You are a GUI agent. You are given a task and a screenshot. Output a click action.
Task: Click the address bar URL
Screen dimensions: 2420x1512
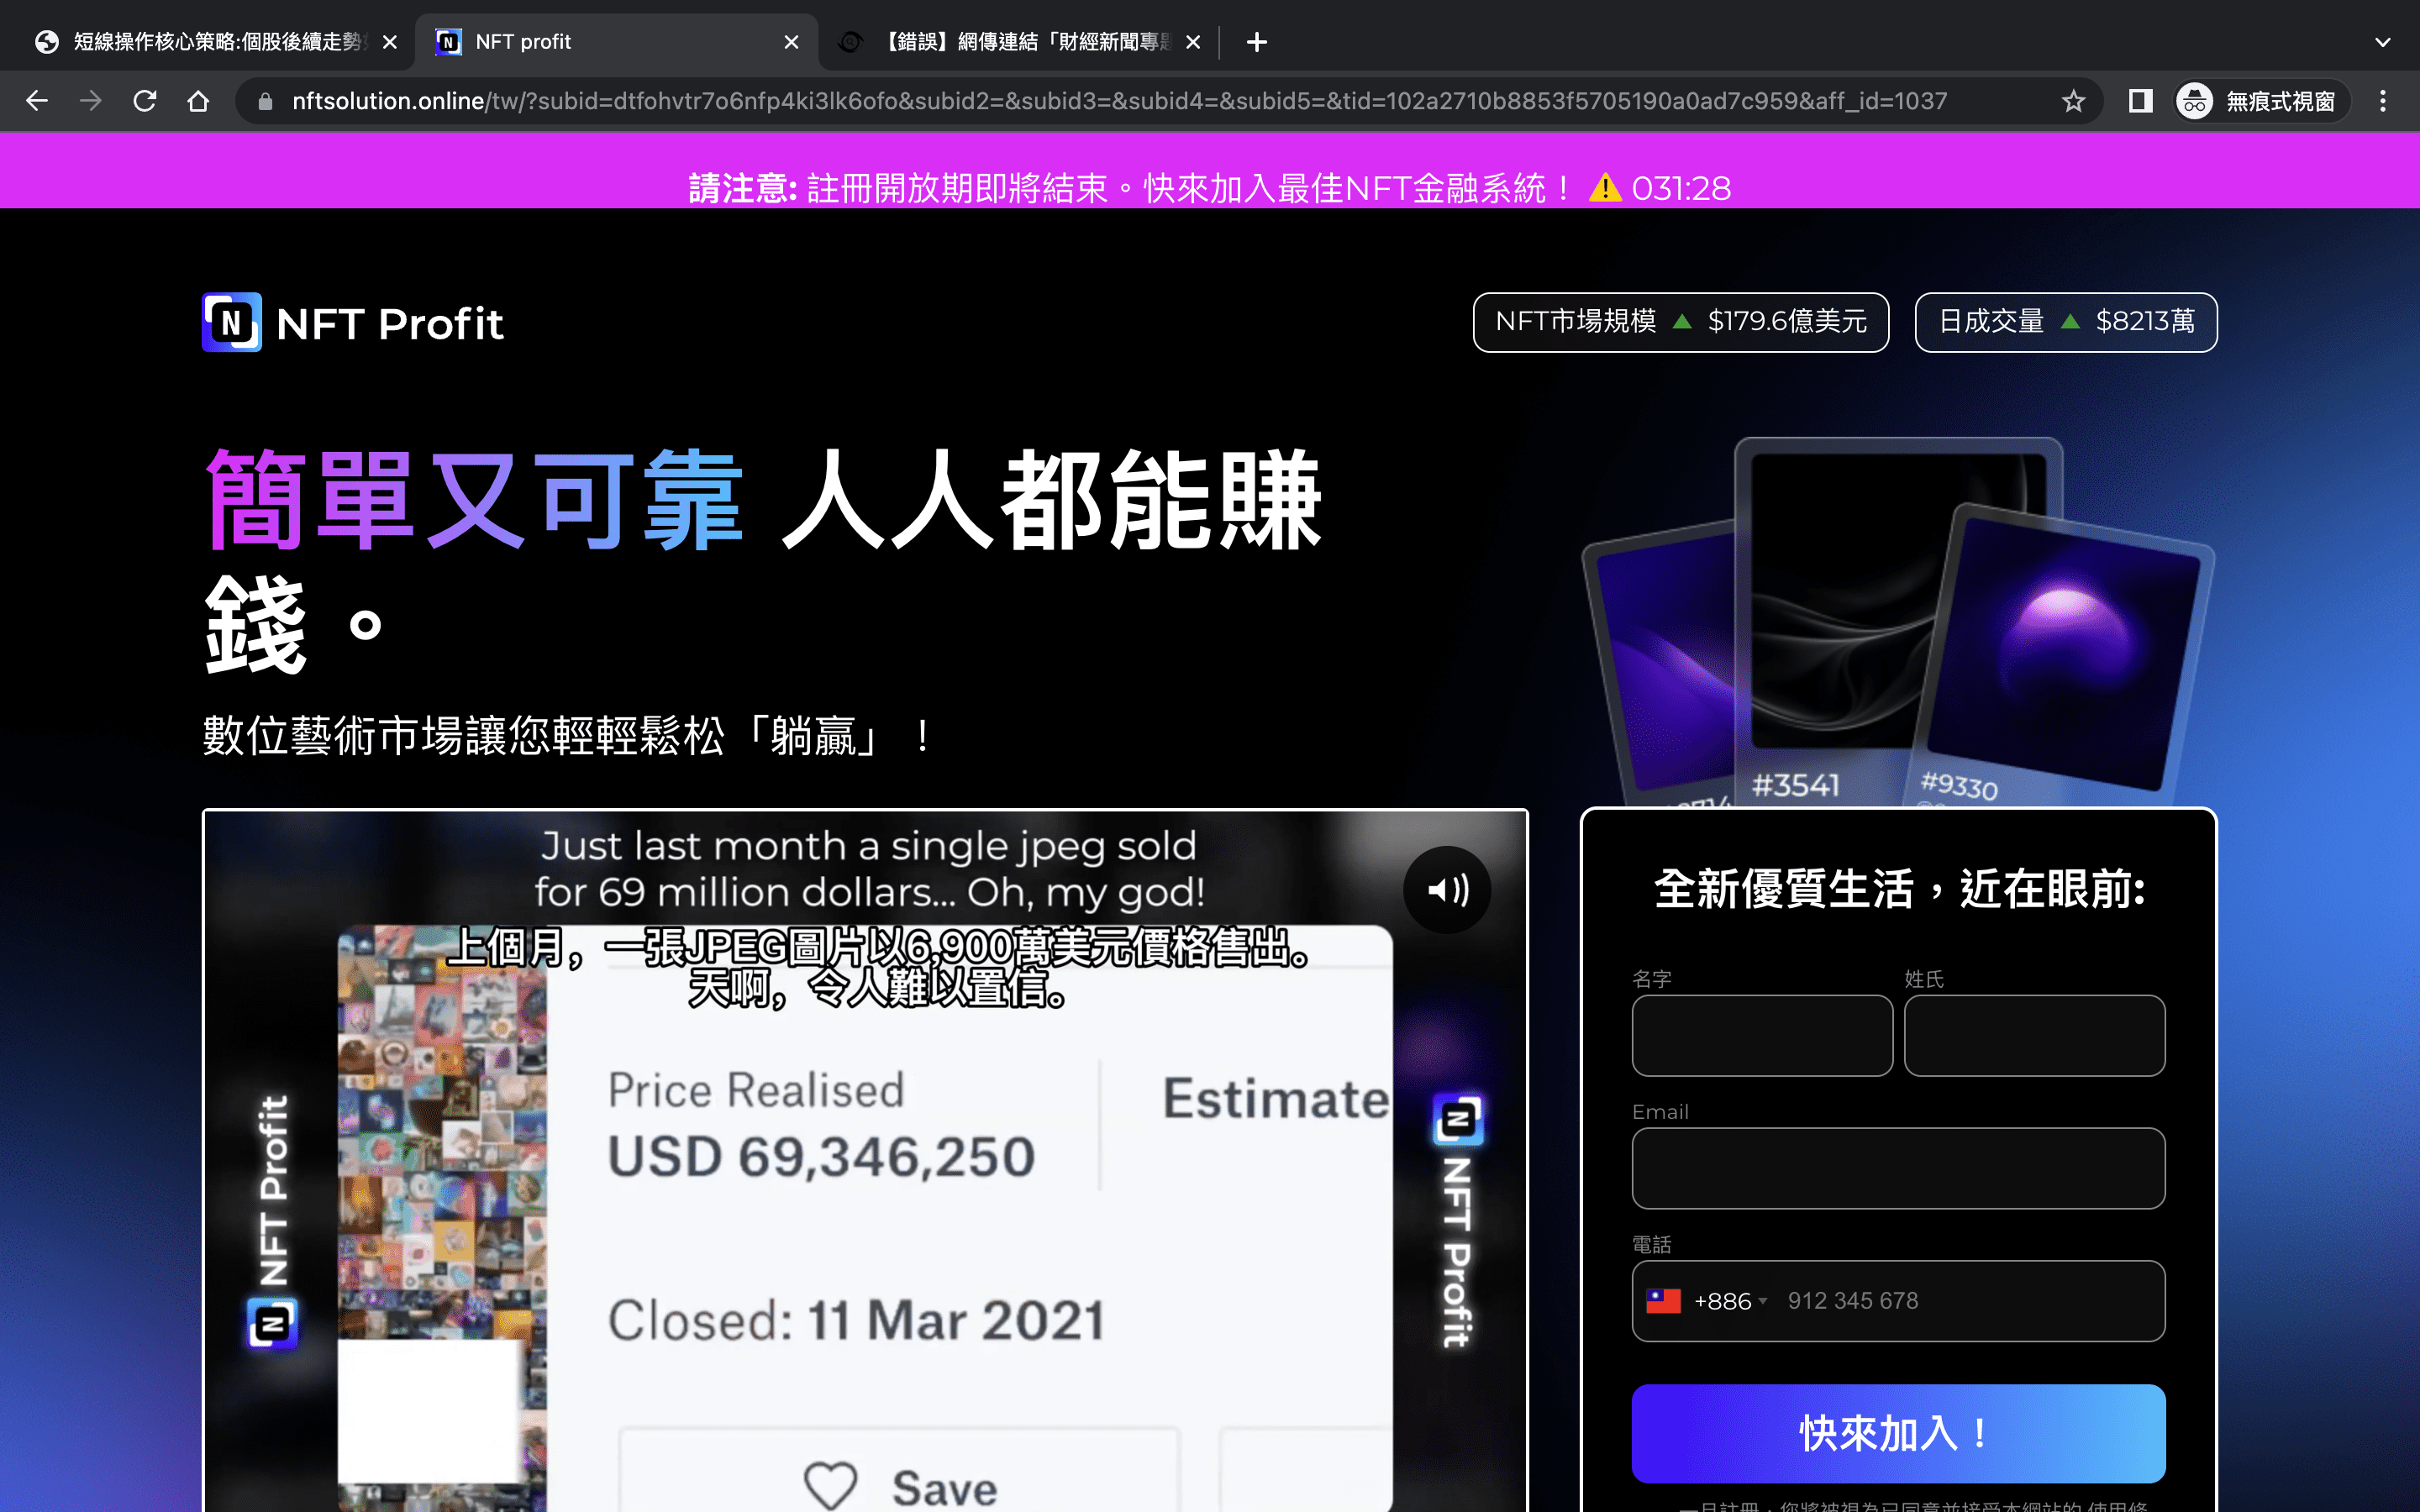pyautogui.click(x=1119, y=101)
